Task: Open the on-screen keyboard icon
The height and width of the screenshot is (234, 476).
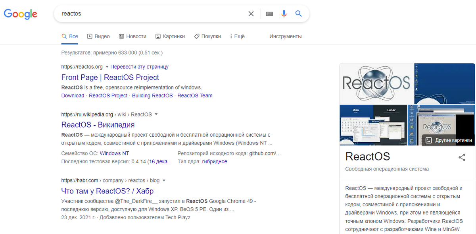Action: click(269, 14)
